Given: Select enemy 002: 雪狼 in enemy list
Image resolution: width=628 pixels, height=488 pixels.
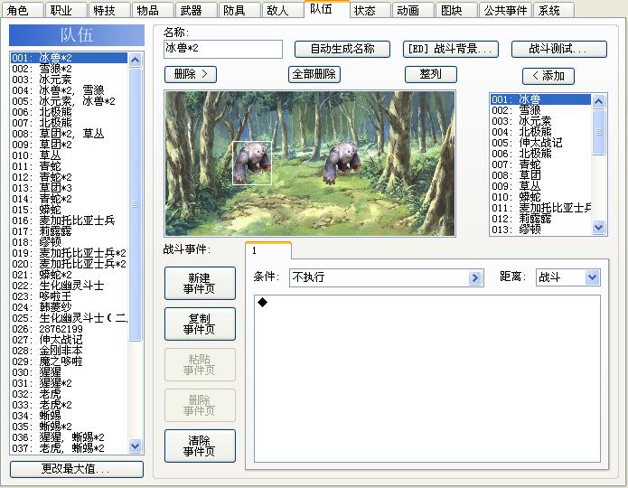Looking at the screenshot, I should pyautogui.click(x=540, y=110).
